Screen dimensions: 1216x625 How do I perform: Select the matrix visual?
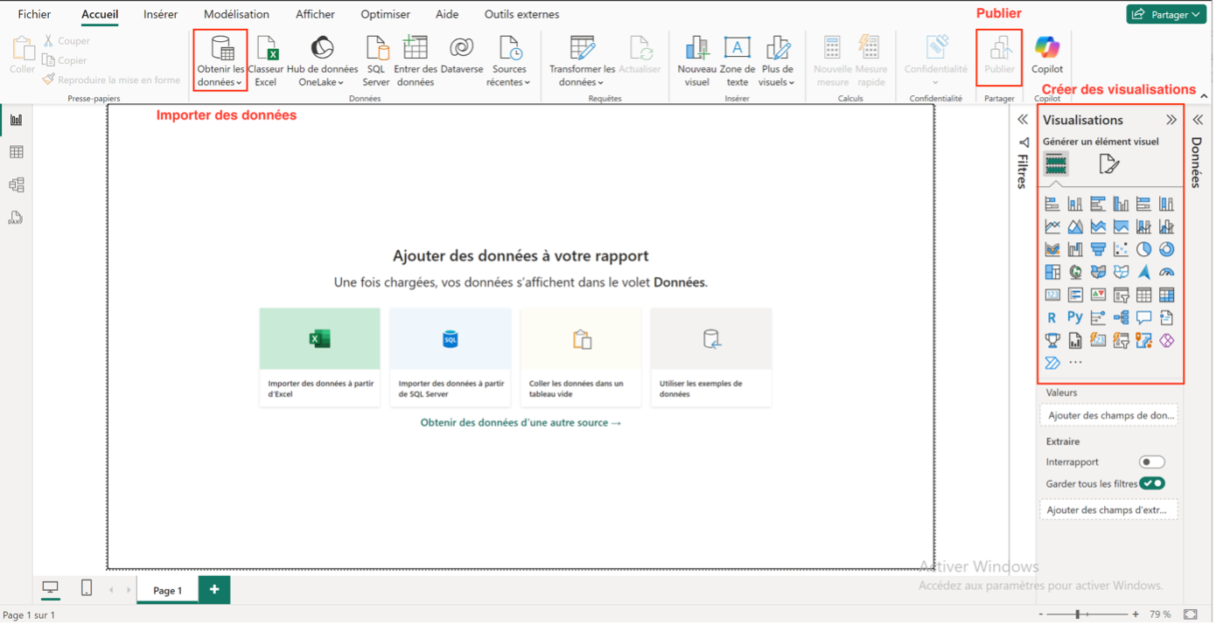point(1166,295)
